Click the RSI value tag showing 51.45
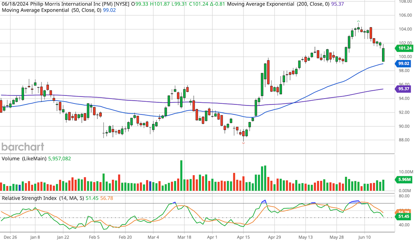415x242 pixels. click(x=403, y=216)
